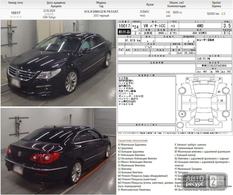Click auction name CAA Tokyo
The height and width of the screenshot is (195, 233).
(x=49, y=17)
